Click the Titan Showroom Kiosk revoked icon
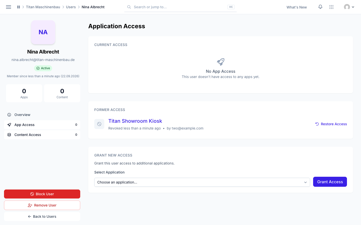Screen dimensions: 361x225 [99, 124]
